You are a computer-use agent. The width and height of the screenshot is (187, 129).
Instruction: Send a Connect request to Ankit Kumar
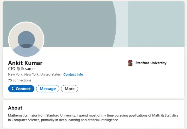(21, 89)
